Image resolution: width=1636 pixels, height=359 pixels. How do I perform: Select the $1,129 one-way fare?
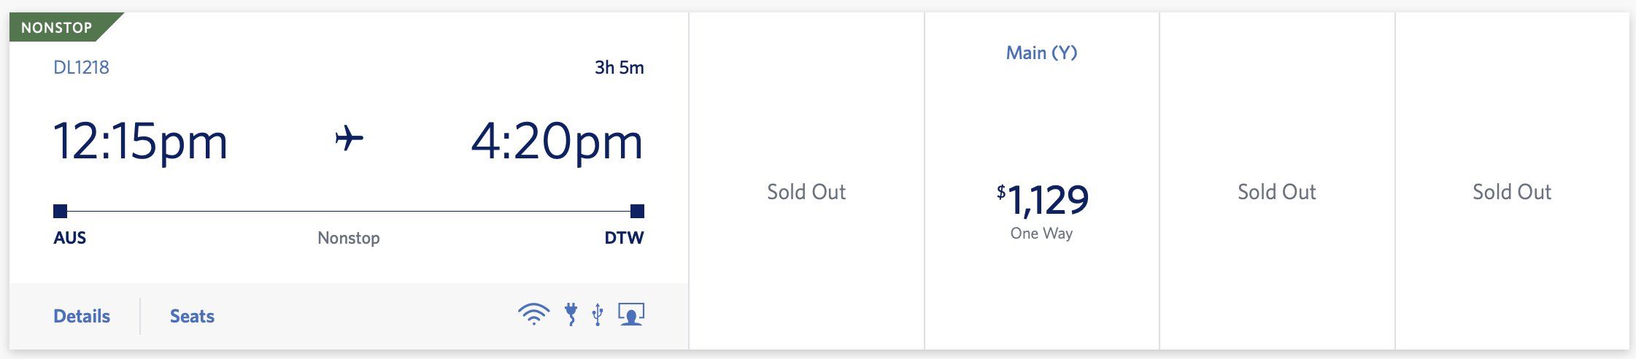click(1042, 200)
